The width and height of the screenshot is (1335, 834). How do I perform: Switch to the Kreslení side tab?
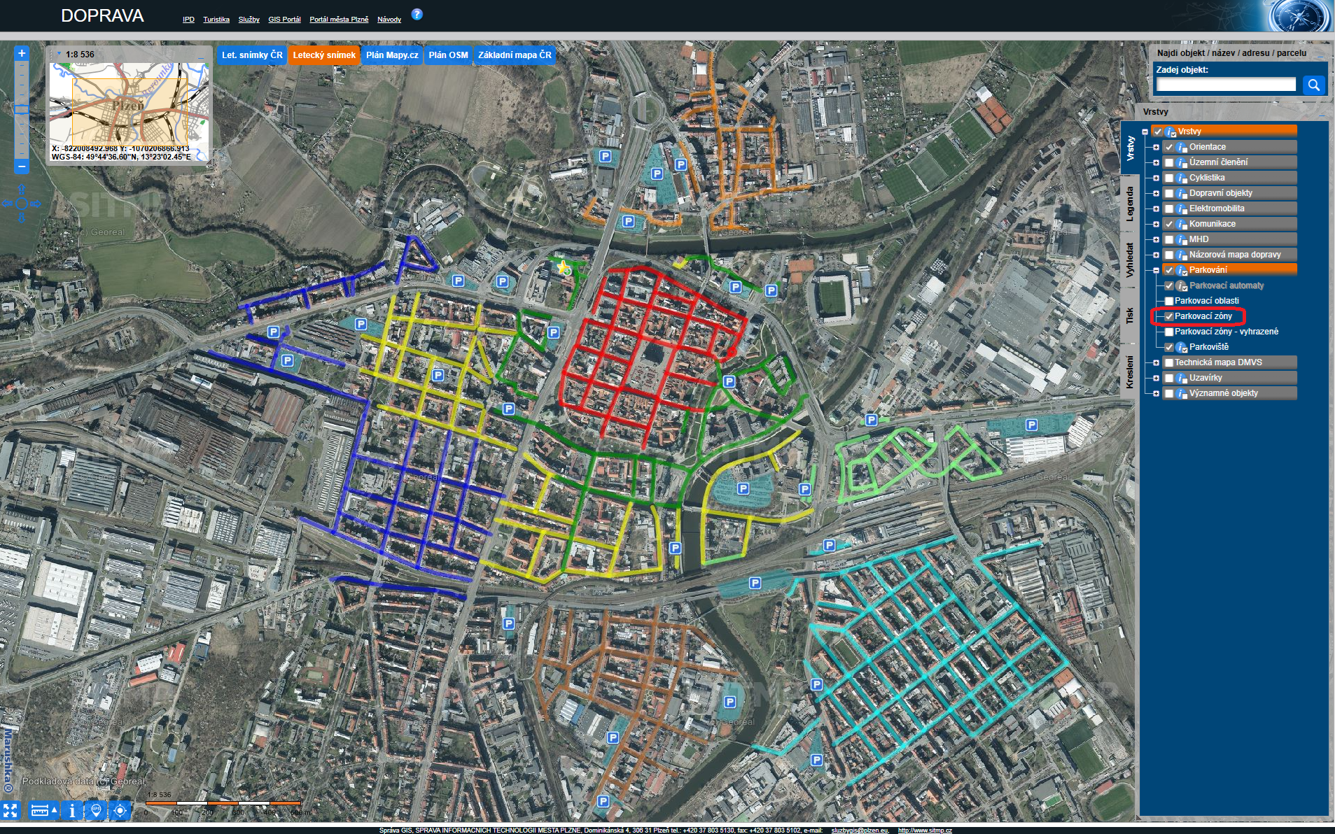click(1129, 372)
